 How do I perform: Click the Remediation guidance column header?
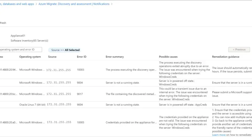[x=226, y=57]
